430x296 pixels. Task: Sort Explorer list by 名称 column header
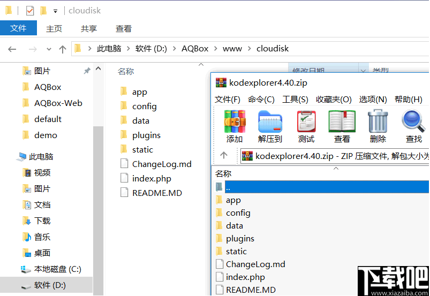tap(126, 72)
